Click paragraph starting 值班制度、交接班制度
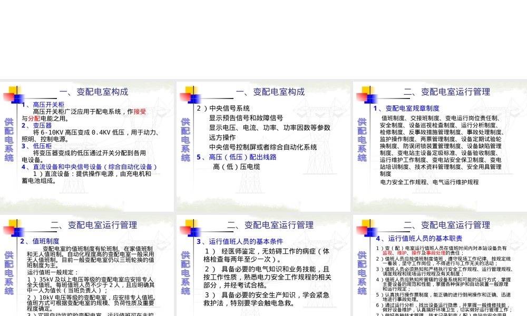Viewport: 527px width, 316px height. point(441,146)
